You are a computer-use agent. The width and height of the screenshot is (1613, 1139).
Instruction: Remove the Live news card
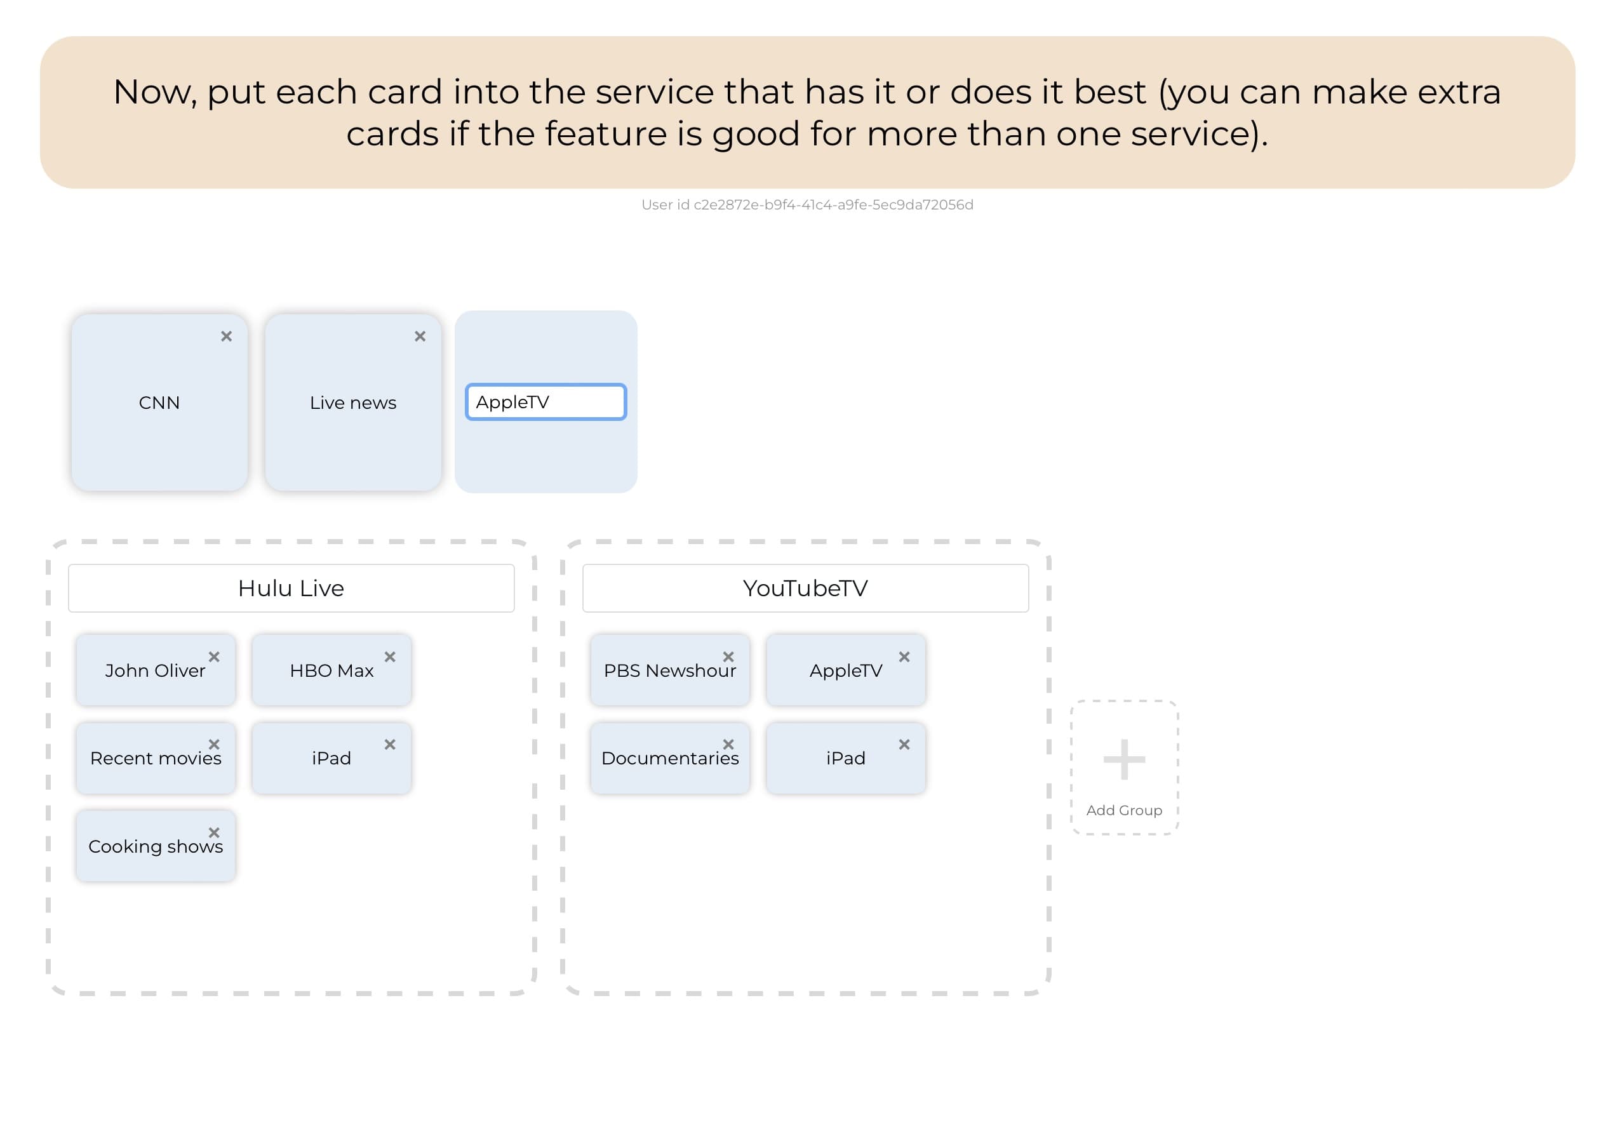(x=419, y=336)
